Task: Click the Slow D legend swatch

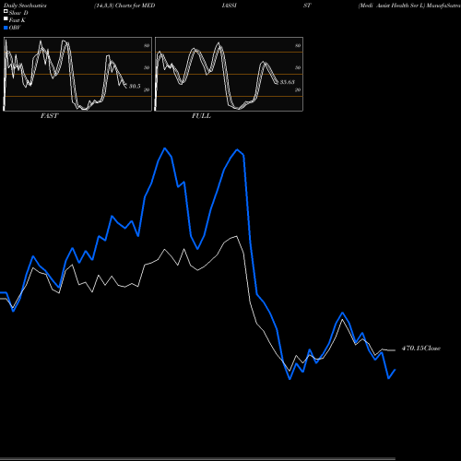Action: (x=6, y=12)
